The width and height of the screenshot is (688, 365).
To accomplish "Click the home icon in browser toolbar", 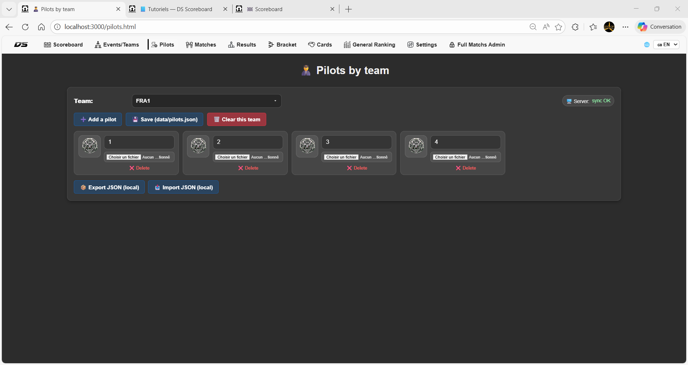I will [41, 27].
